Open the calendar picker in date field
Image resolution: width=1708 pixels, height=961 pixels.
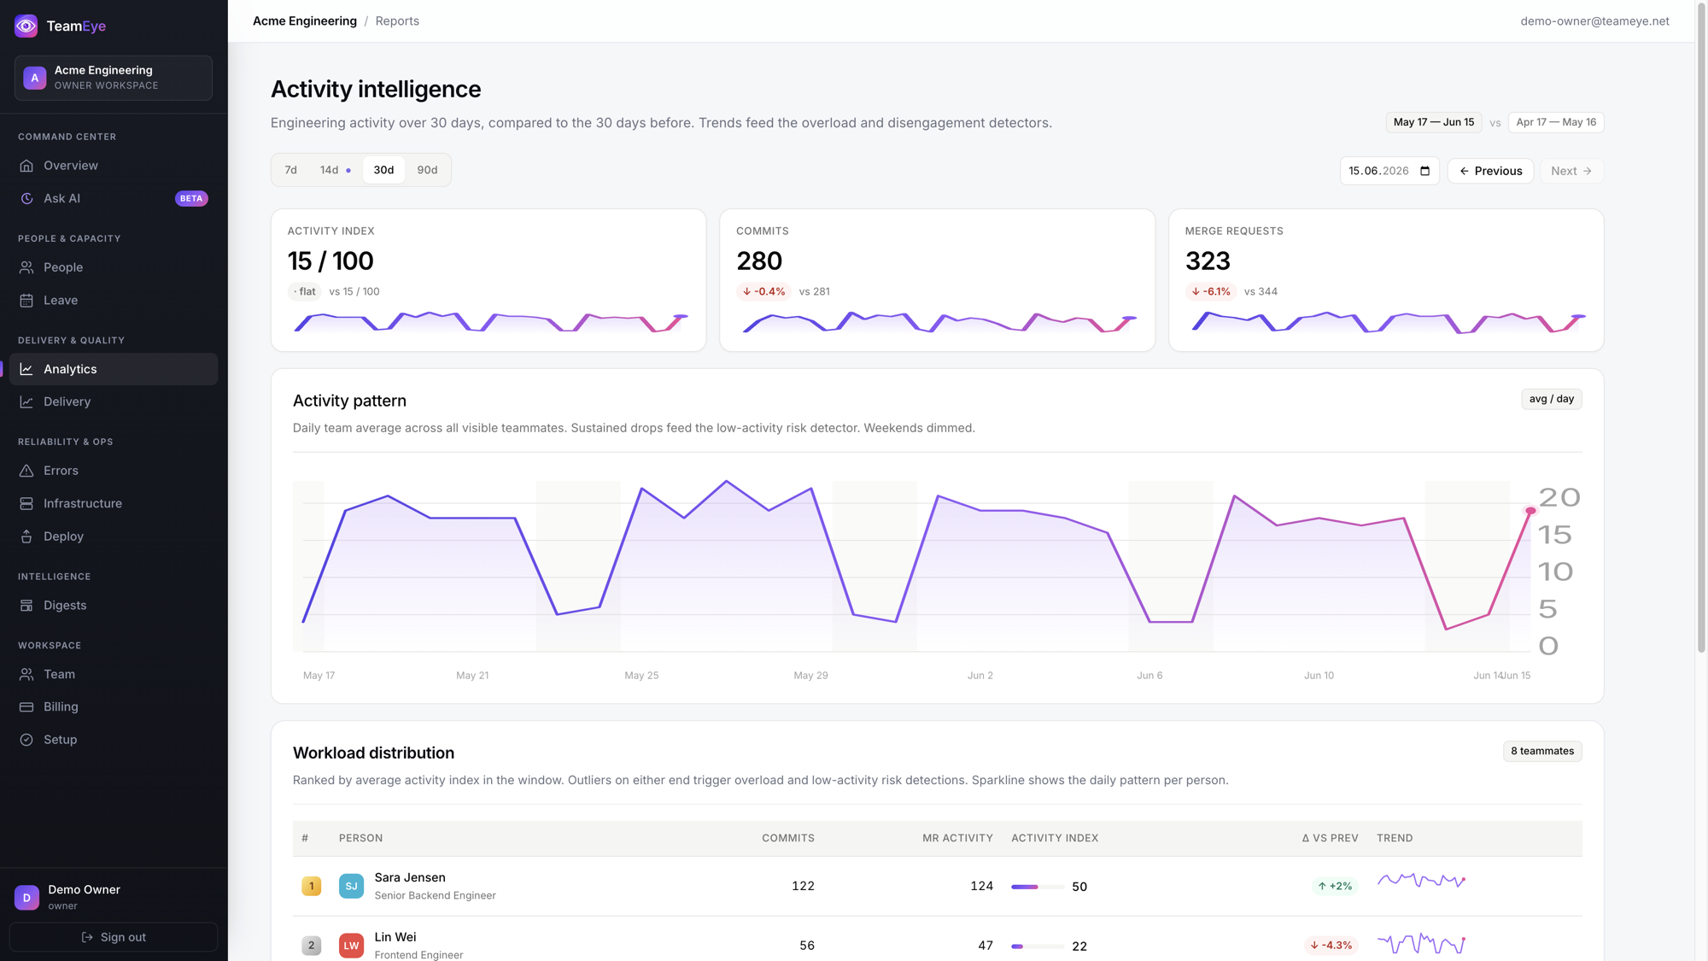[x=1424, y=171]
